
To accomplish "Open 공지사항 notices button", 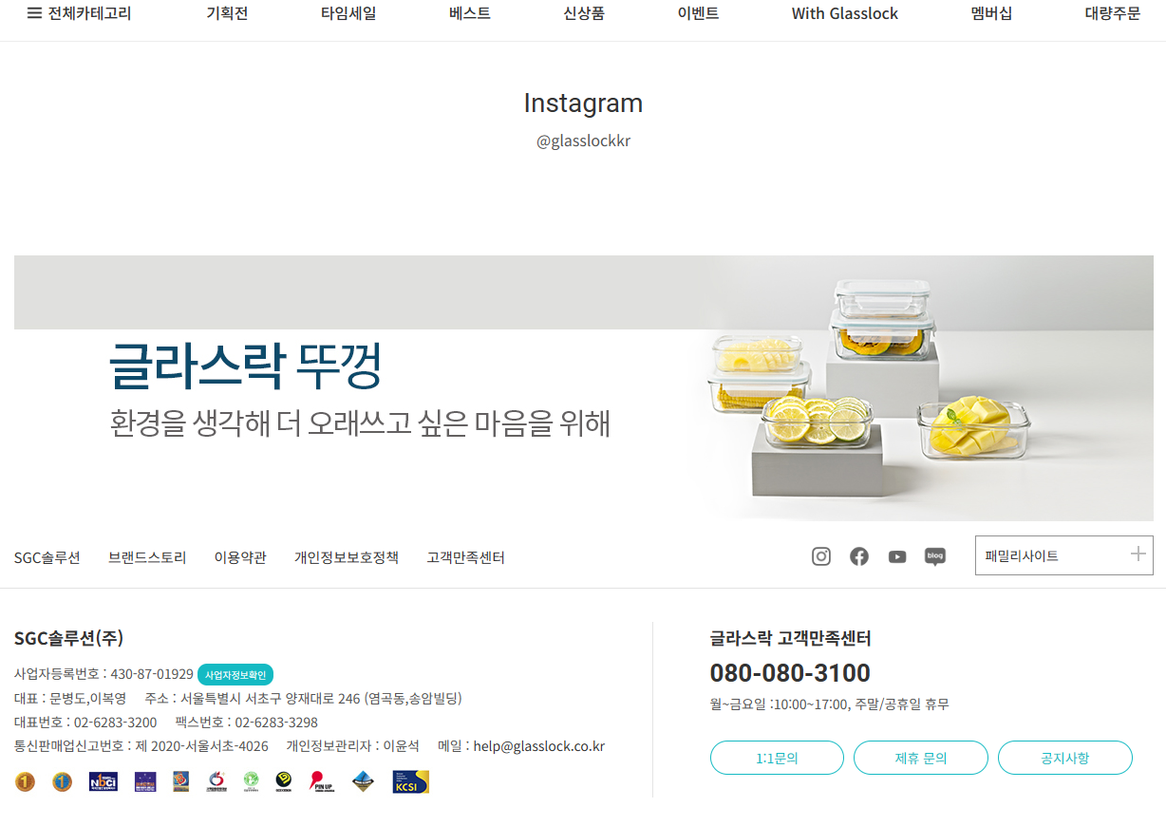I will tap(1065, 758).
